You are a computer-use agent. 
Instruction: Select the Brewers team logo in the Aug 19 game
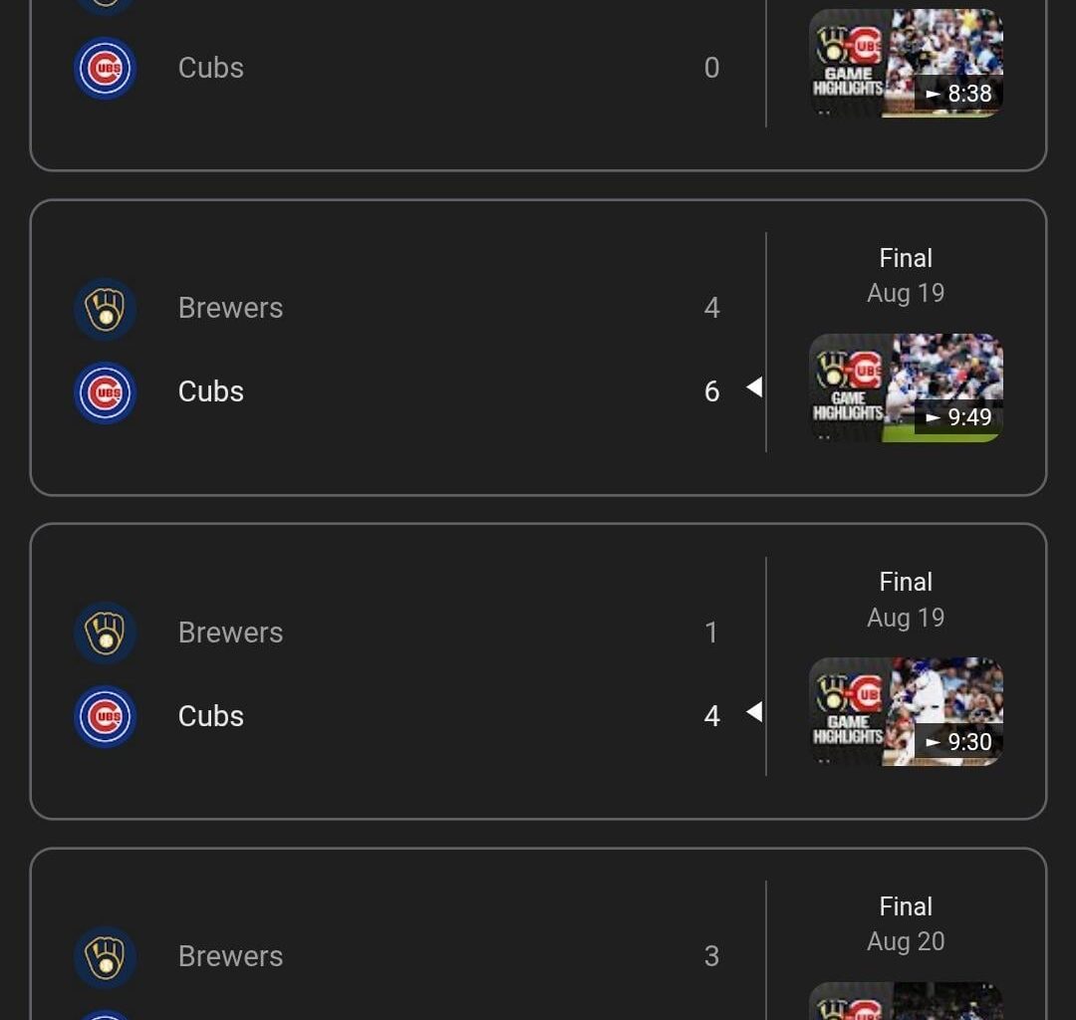pos(105,308)
